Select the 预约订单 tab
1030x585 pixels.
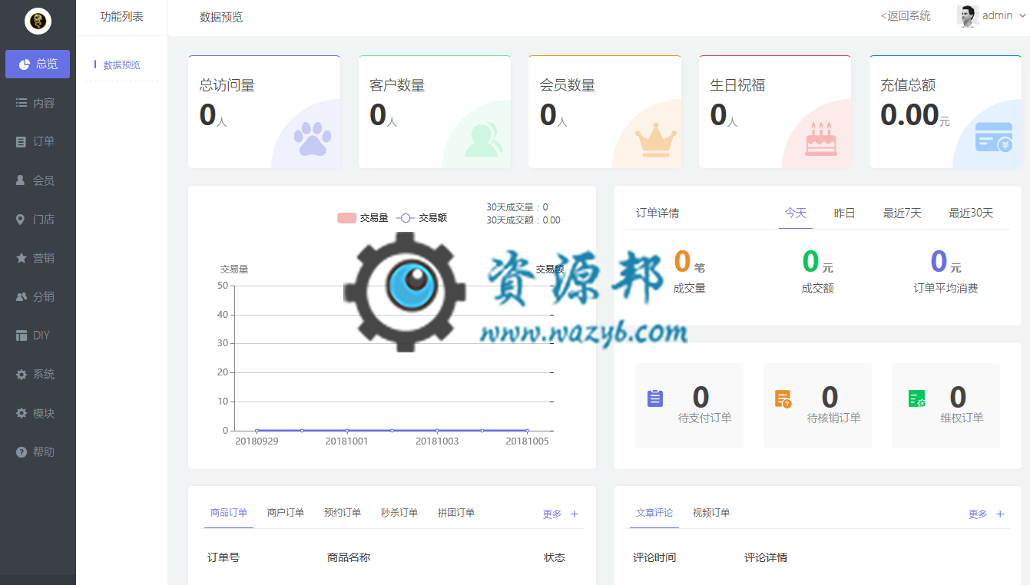[343, 513]
